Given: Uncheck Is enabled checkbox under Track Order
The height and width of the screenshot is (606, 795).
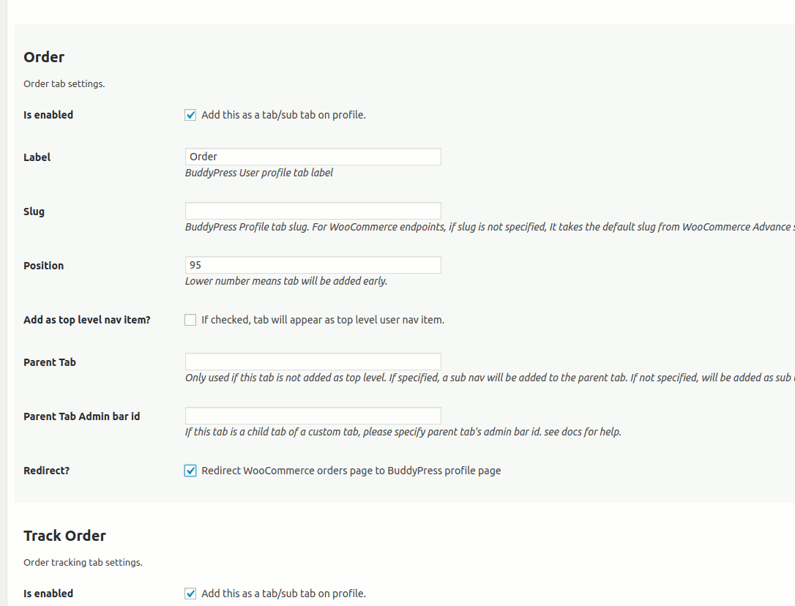Looking at the screenshot, I should point(190,594).
